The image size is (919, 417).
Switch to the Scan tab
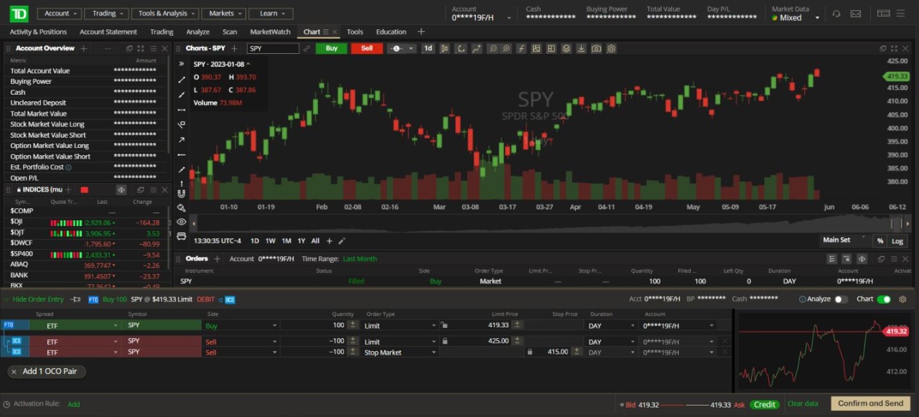(230, 32)
